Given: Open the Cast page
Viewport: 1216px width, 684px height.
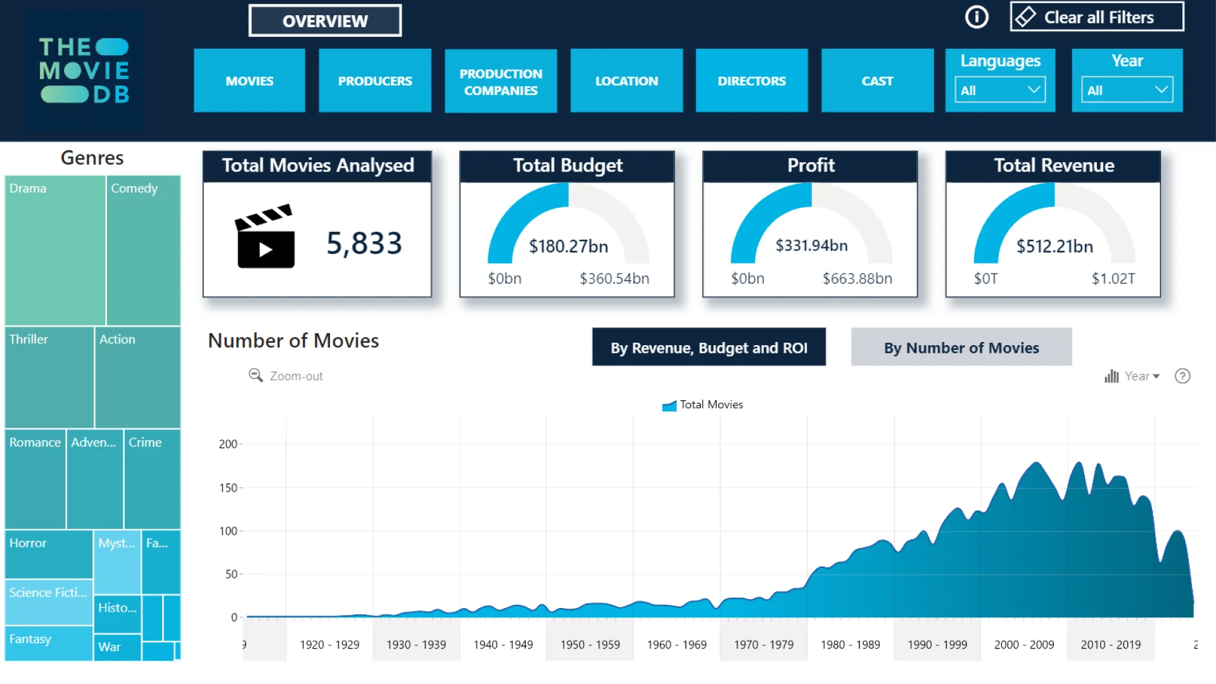Looking at the screenshot, I should 877,80.
